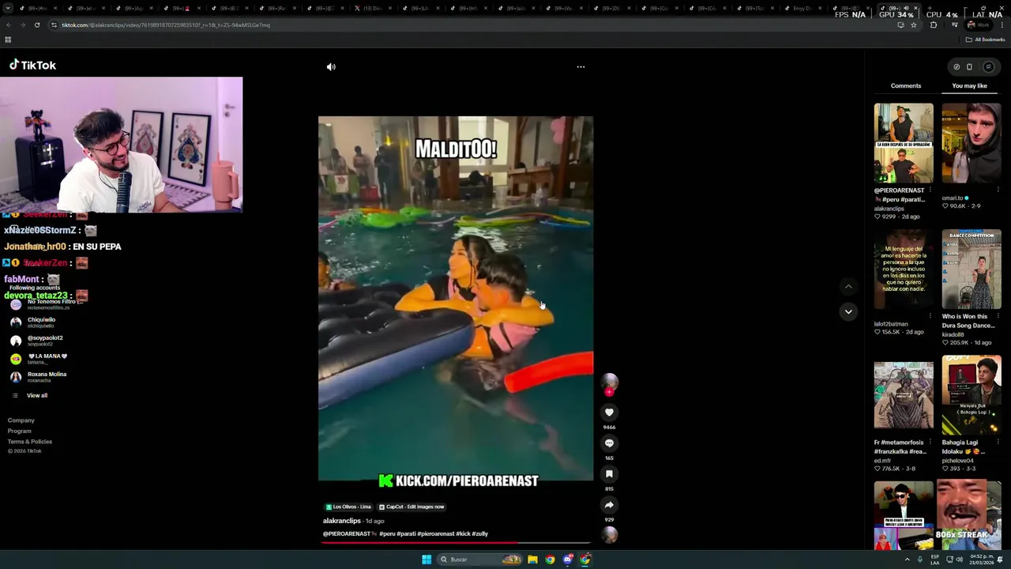Open Terms & Policies link

tap(29, 442)
